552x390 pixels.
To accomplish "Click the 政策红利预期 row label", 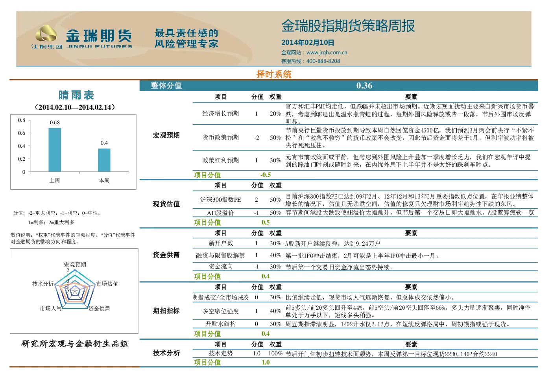I will (220, 160).
